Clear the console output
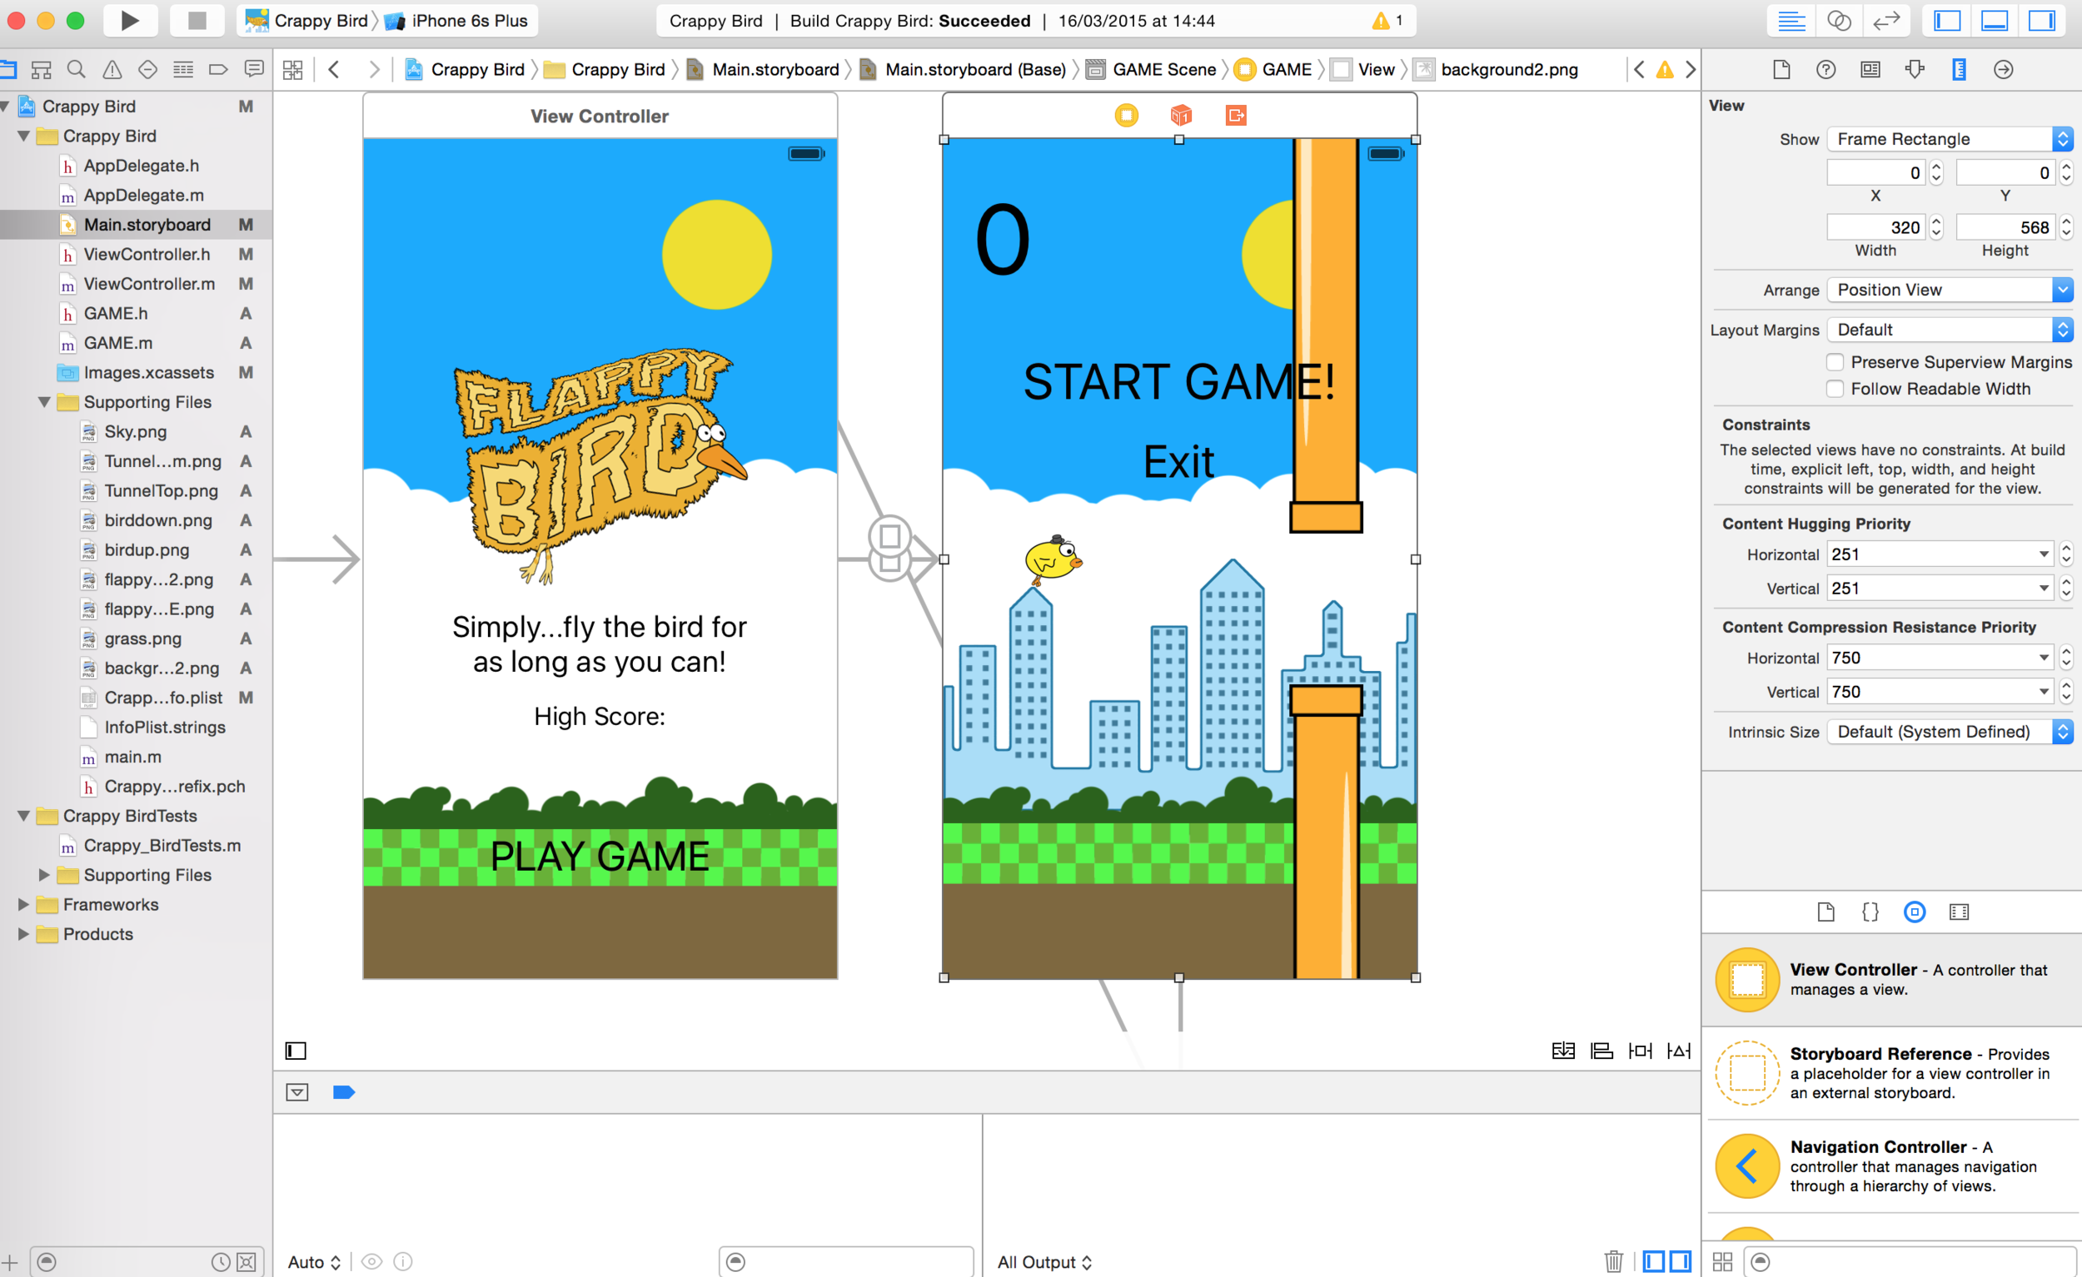Screen dimensions: 2082x1277 coord(1613,1261)
